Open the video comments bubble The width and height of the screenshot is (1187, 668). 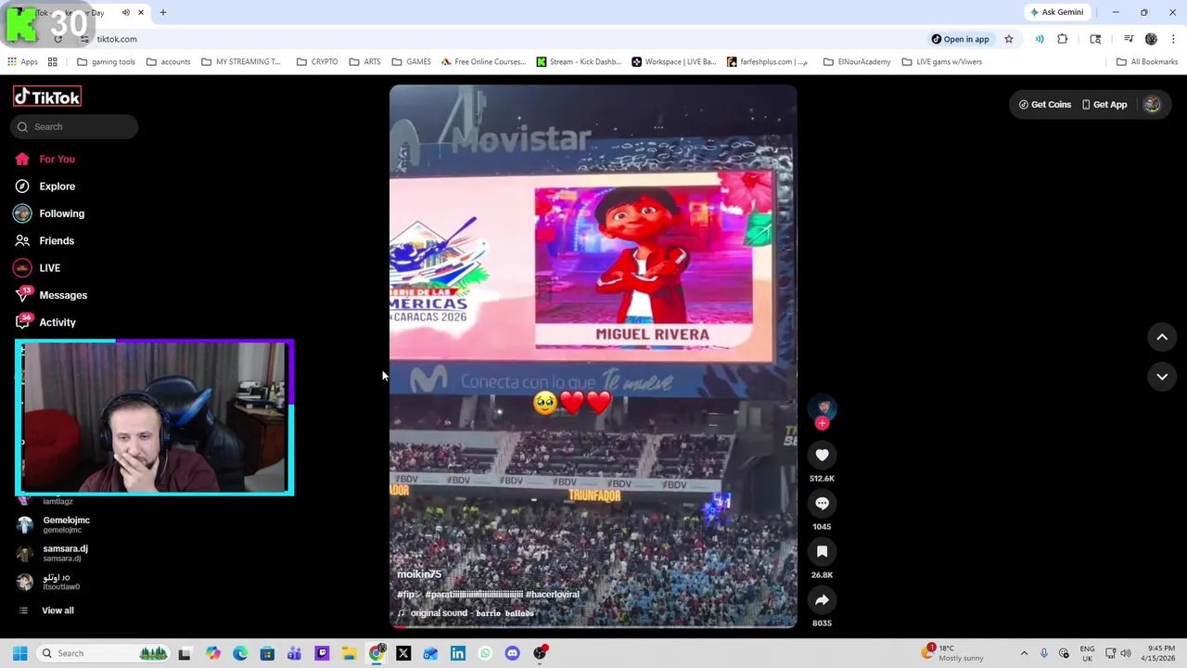tap(822, 503)
